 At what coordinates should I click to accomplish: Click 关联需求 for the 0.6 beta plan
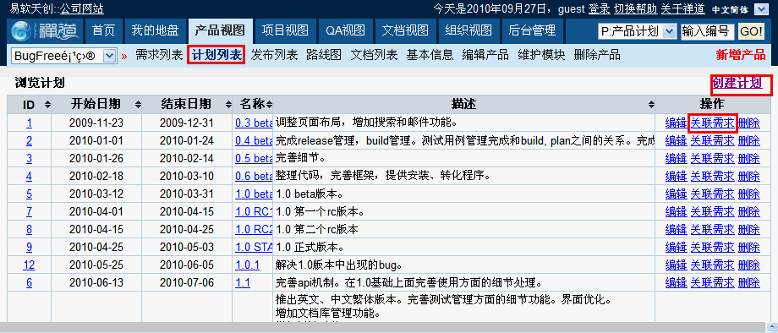tap(713, 176)
